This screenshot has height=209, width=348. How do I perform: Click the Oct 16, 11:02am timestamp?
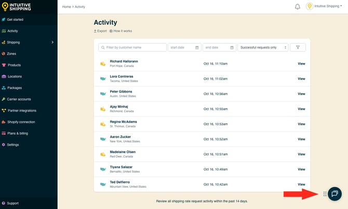(x=216, y=79)
